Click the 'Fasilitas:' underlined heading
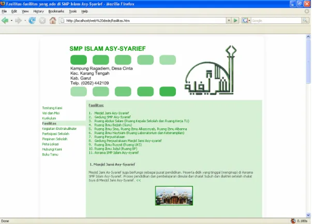The height and width of the screenshot is (224, 312). pos(96,106)
